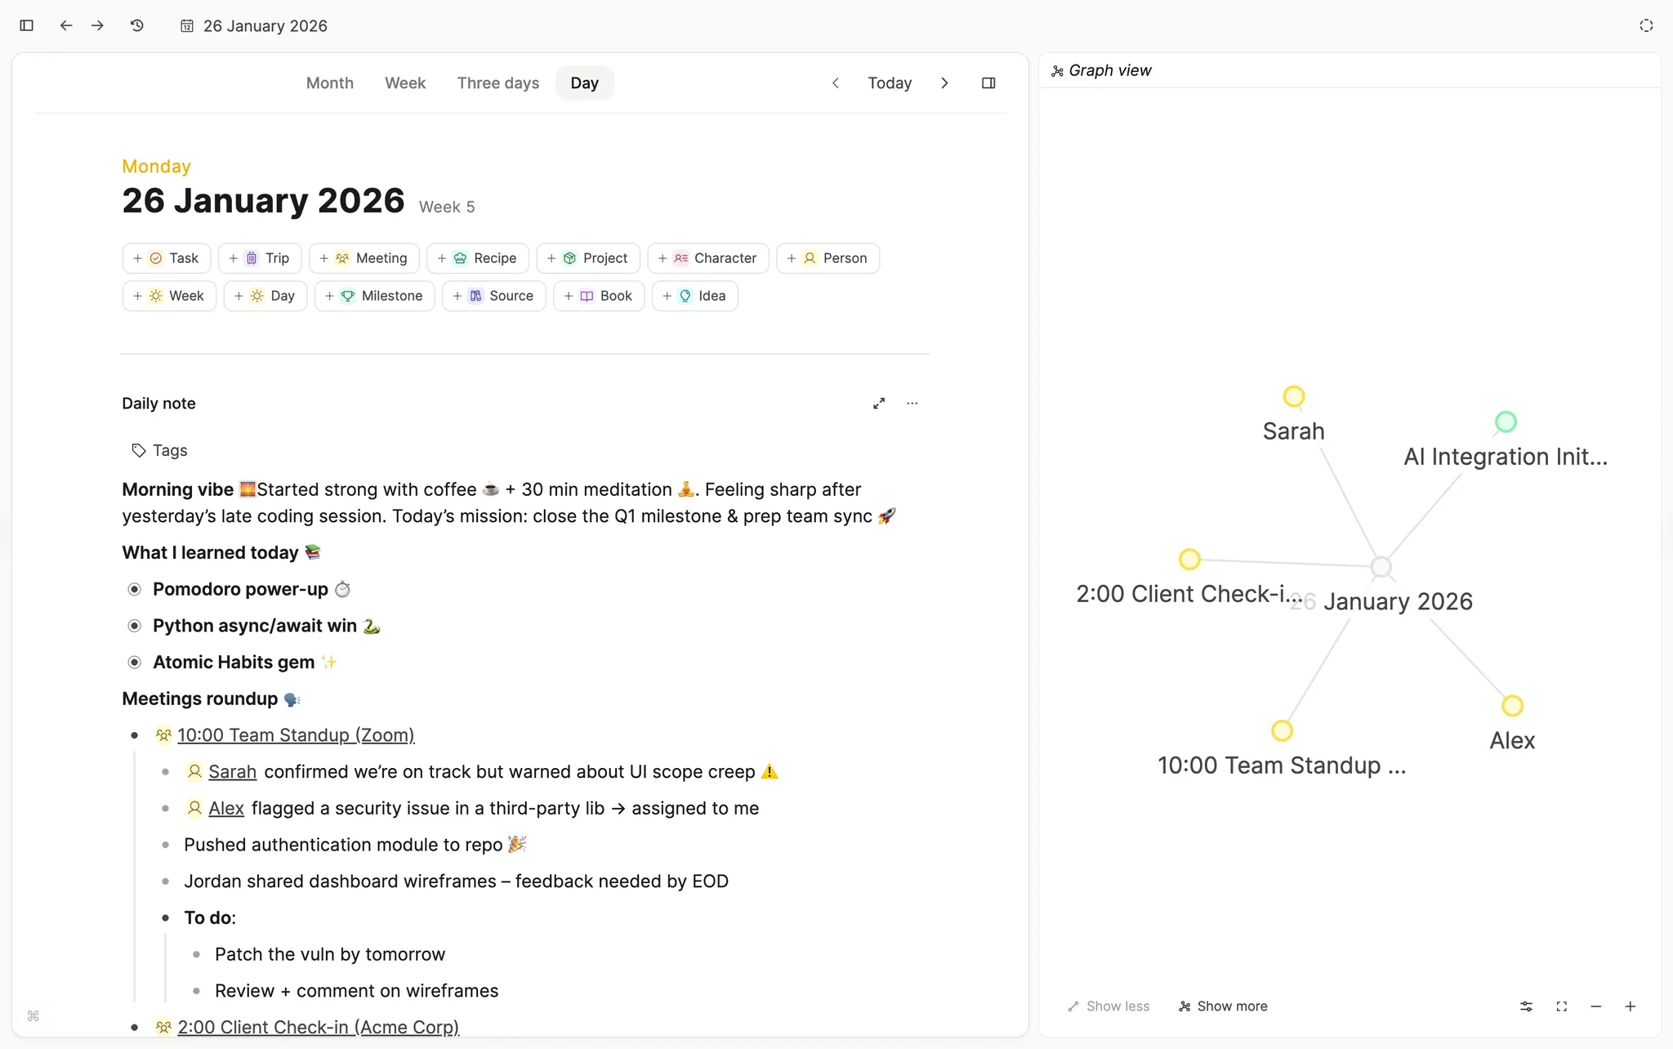Click the sync icon in the top-right corner
Screen dimensions: 1673x1049
1646,25
